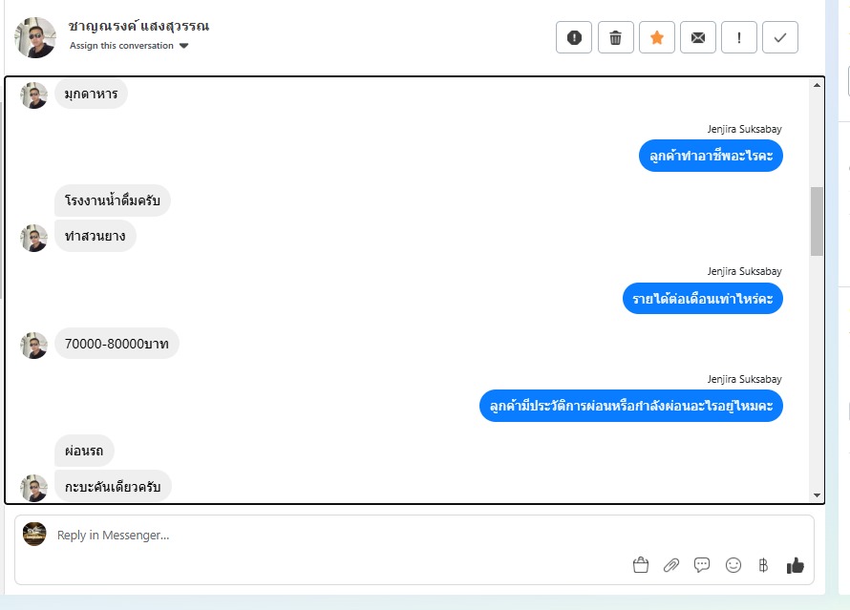The height and width of the screenshot is (610, 850).
Task: Mark conversation as unread with envelope icon
Action: click(698, 37)
